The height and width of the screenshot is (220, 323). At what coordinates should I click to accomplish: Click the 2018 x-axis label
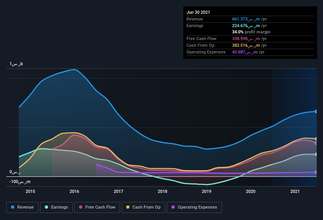point(162,191)
